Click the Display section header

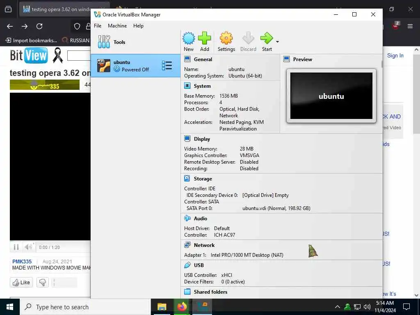point(202,139)
